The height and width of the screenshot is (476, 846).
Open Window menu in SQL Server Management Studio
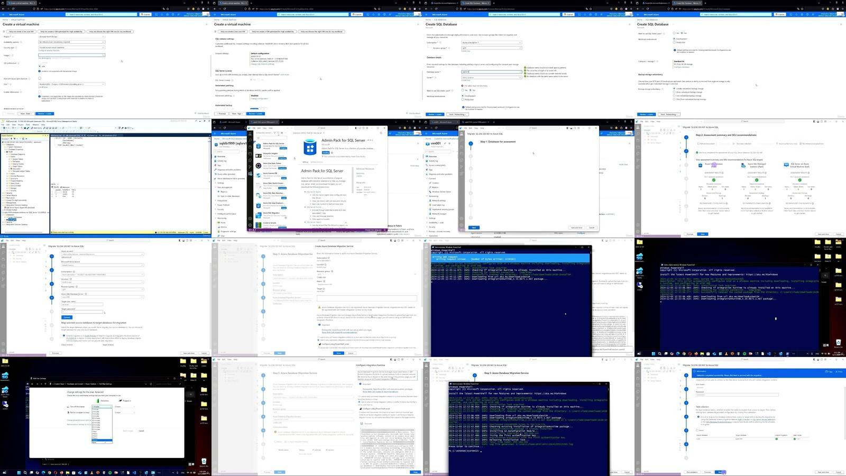36,125
